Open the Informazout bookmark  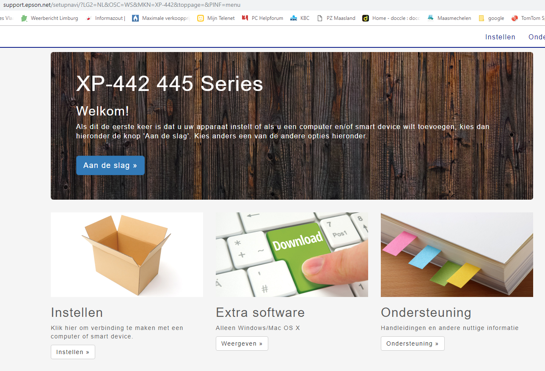click(x=106, y=18)
